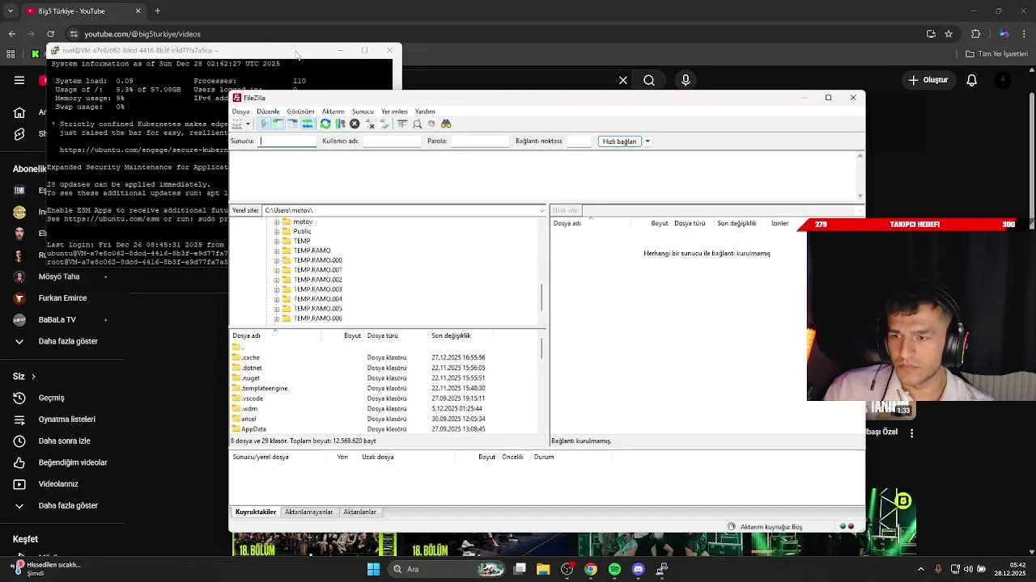This screenshot has height=582, width=1036.
Task: Disconnect from current server icon
Action: coord(371,124)
